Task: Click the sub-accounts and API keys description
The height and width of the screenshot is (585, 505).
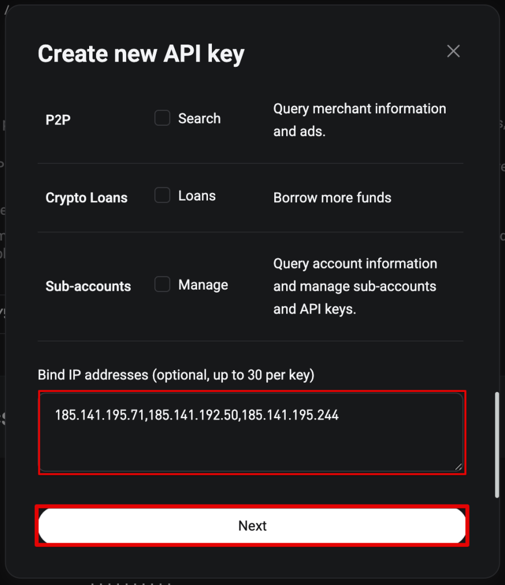Action: point(355,286)
